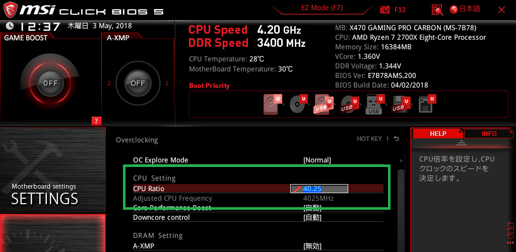Select A-XMP profile 2
This screenshot has width=516, height=252.
(x=109, y=83)
